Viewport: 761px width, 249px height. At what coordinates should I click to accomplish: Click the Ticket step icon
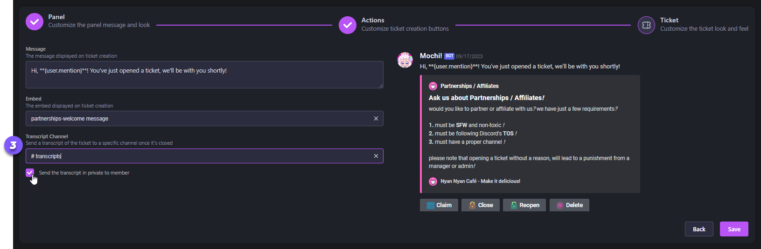pyautogui.click(x=646, y=25)
